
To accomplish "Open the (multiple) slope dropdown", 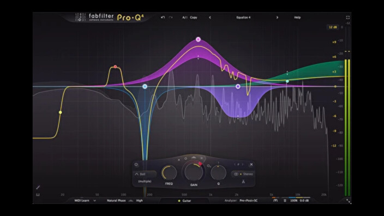I will (145, 181).
